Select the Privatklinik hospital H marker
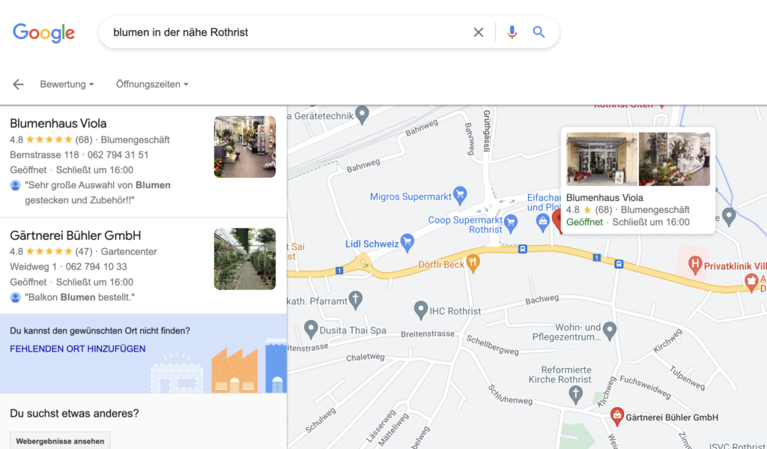This screenshot has height=449, width=767. [694, 265]
